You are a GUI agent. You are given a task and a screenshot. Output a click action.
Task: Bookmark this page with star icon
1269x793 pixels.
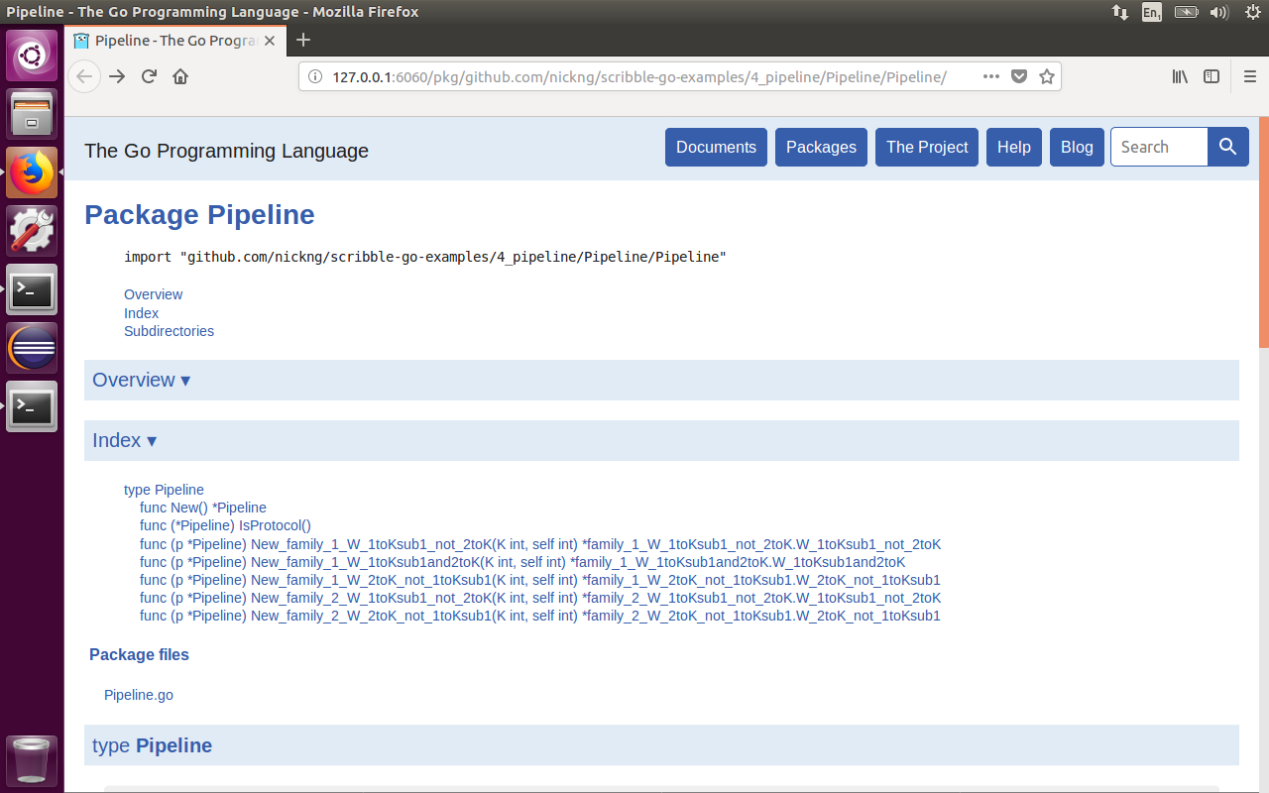[x=1046, y=76]
